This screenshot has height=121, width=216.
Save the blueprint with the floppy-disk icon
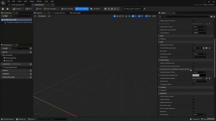3,9
